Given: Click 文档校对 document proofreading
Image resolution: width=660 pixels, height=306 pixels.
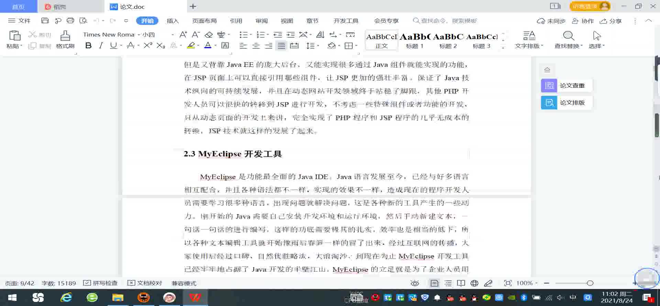Looking at the screenshot, I should click(145, 283).
